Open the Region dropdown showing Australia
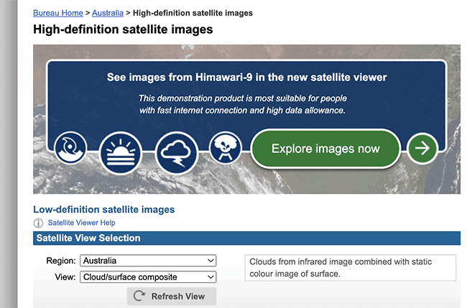 click(148, 261)
